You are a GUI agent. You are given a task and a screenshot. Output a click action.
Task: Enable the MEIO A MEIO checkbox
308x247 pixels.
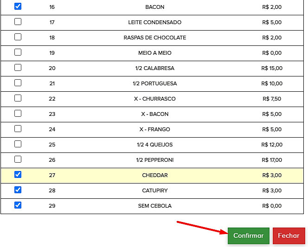(x=18, y=52)
